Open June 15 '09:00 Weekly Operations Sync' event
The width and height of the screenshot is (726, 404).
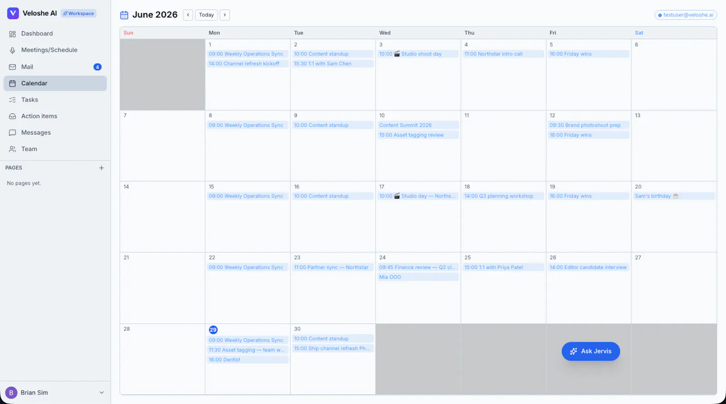click(248, 196)
